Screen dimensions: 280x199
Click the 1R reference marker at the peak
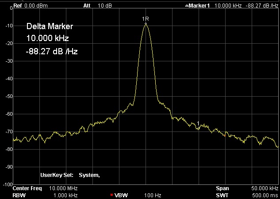pyautogui.click(x=145, y=20)
